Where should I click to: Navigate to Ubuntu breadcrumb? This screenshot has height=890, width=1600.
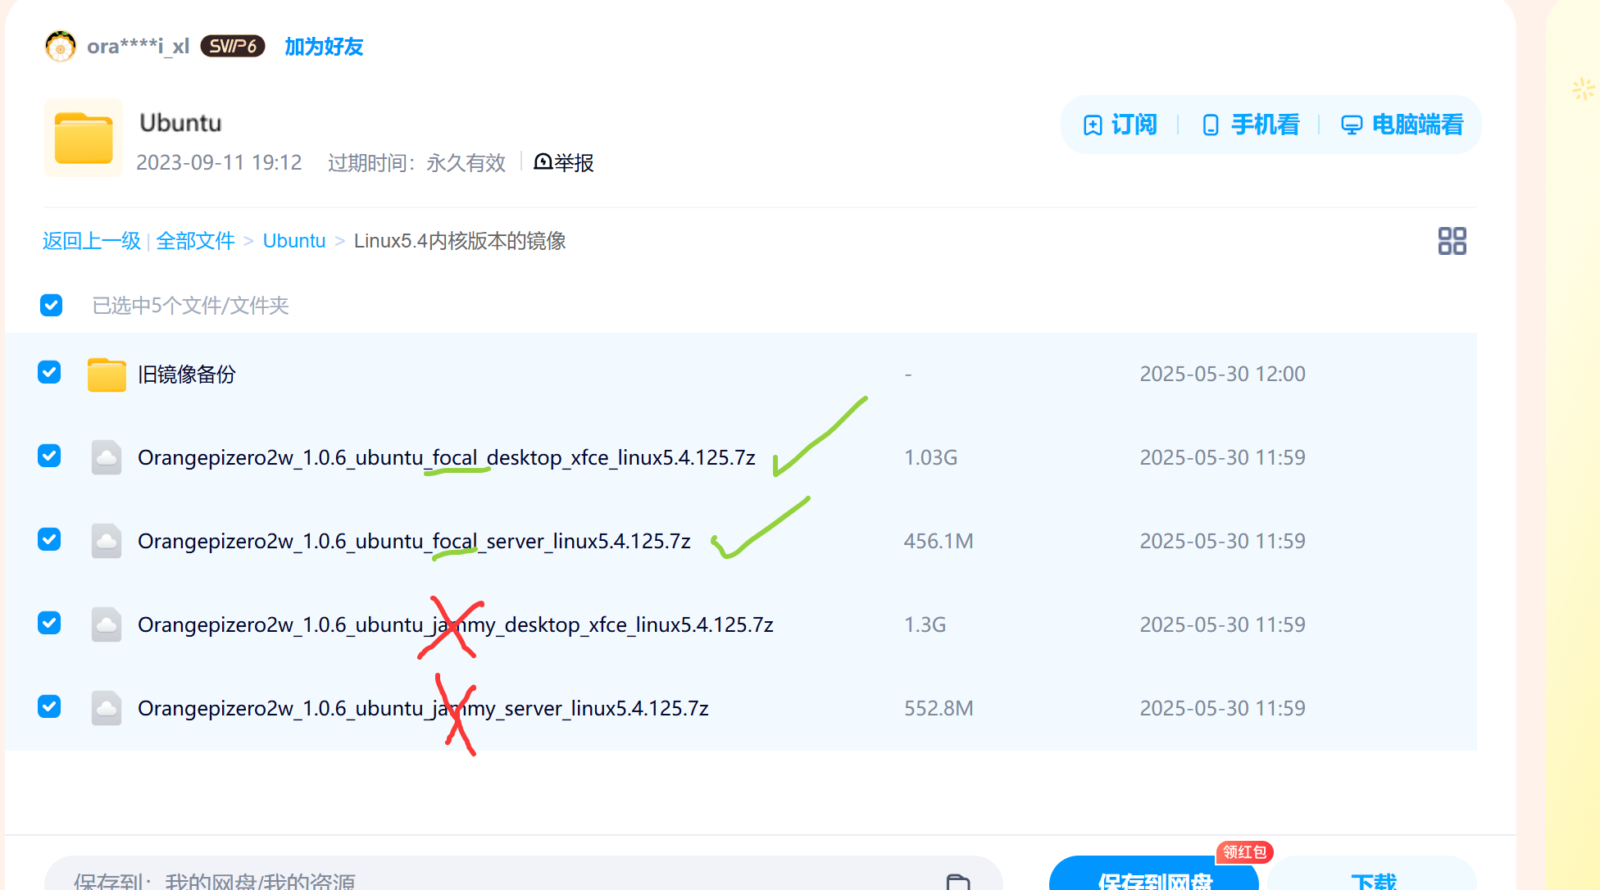[x=294, y=241]
